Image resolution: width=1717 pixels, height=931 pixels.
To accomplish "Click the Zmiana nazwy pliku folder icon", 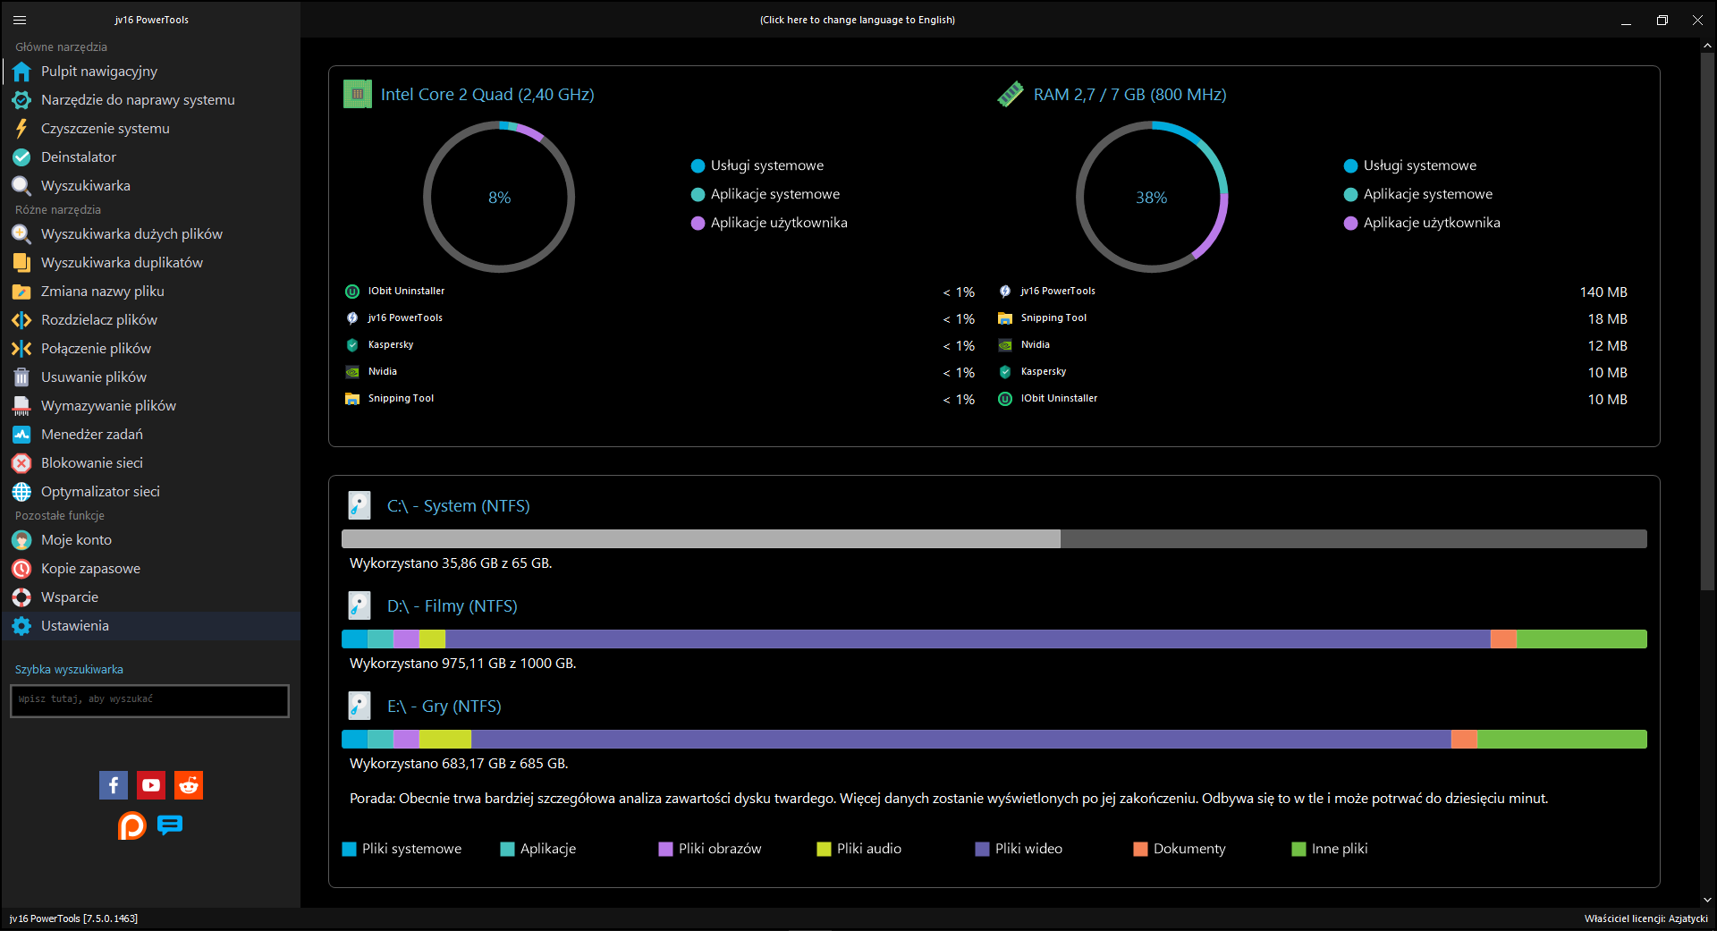I will click(21, 292).
